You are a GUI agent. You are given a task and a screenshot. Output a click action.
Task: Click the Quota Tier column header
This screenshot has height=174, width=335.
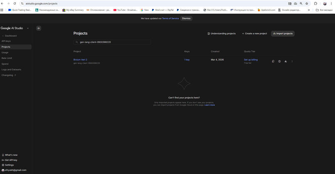(x=249, y=51)
